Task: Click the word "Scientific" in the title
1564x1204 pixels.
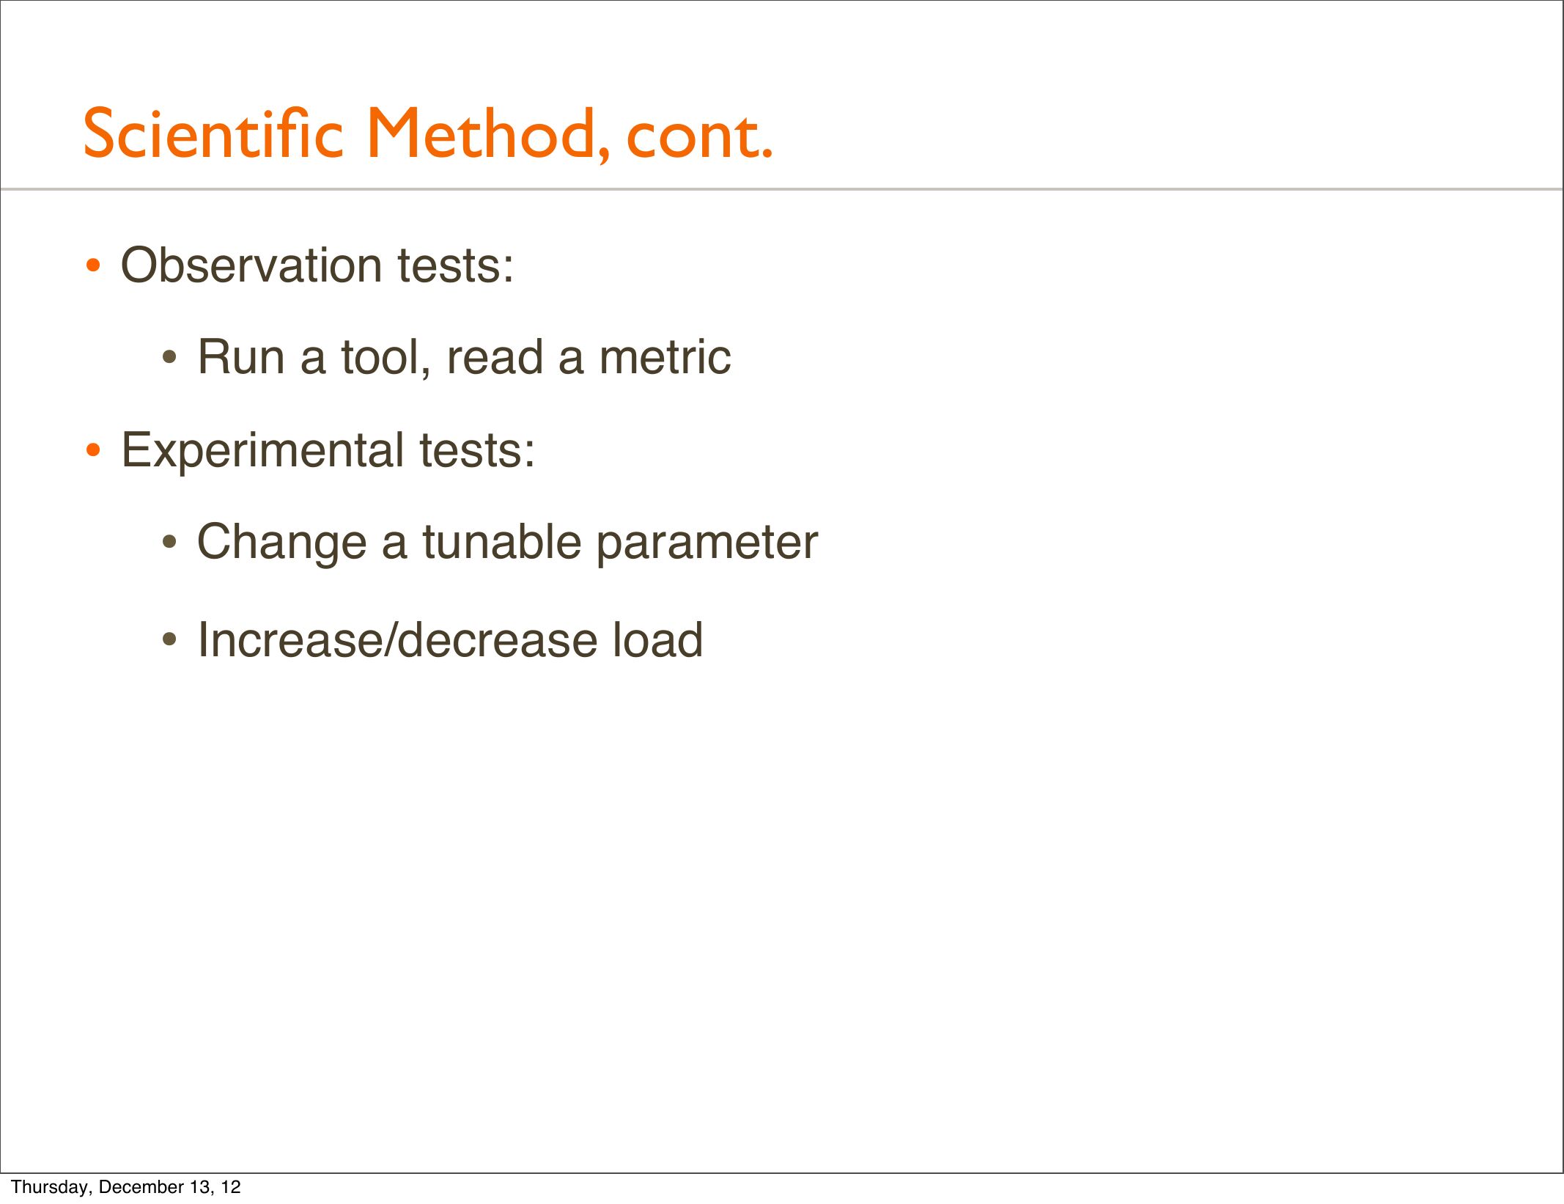Action: click(213, 133)
